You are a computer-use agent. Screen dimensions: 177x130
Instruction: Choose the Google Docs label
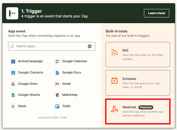(x=72, y=72)
